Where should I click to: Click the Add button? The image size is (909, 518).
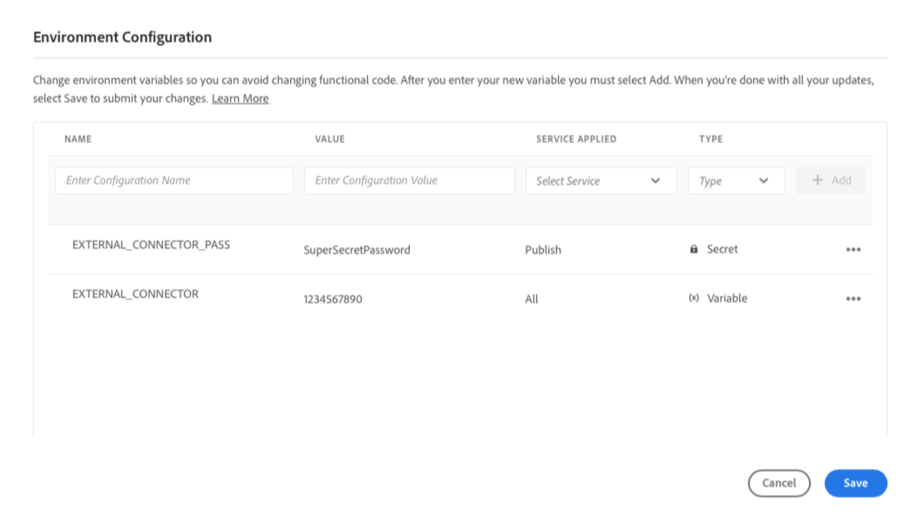(x=830, y=180)
